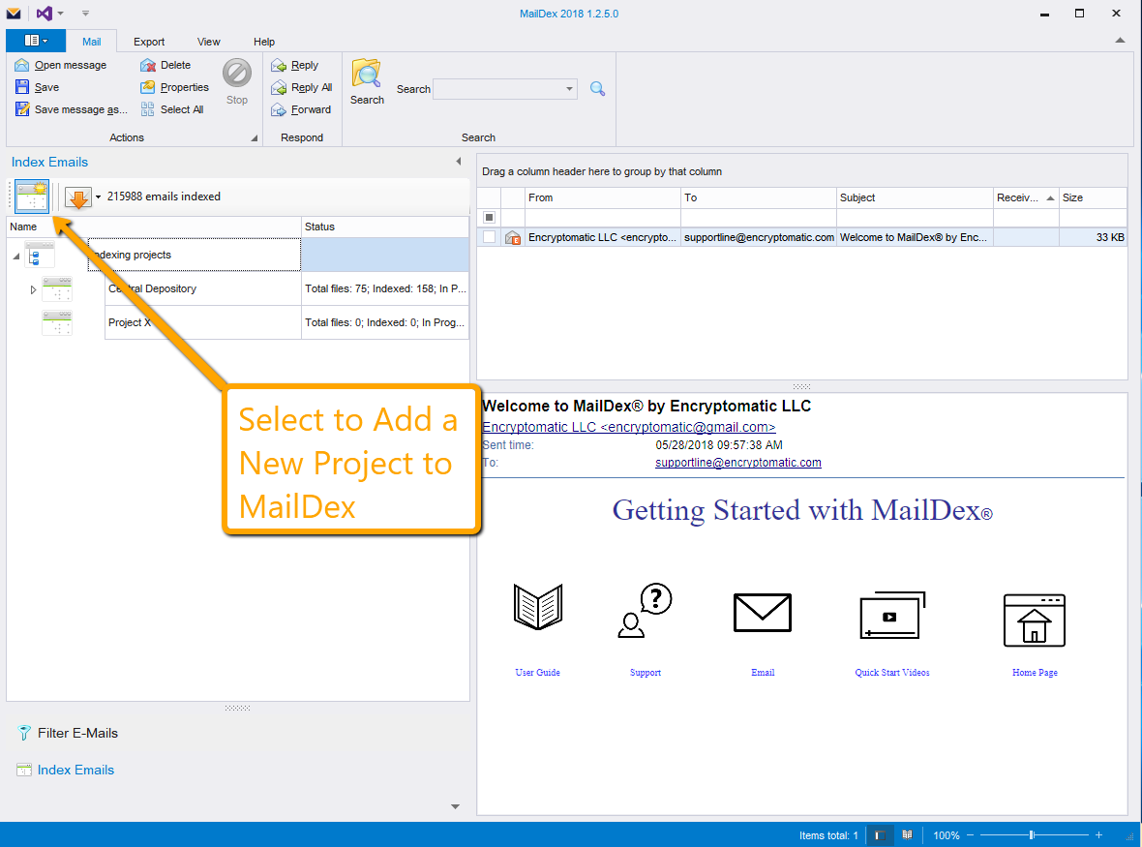This screenshot has width=1142, height=847.
Task: Open the Search combo box dropdown
Action: [x=569, y=89]
